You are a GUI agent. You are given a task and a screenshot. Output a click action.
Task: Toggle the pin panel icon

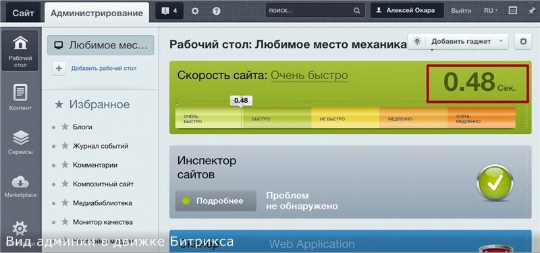531,11
